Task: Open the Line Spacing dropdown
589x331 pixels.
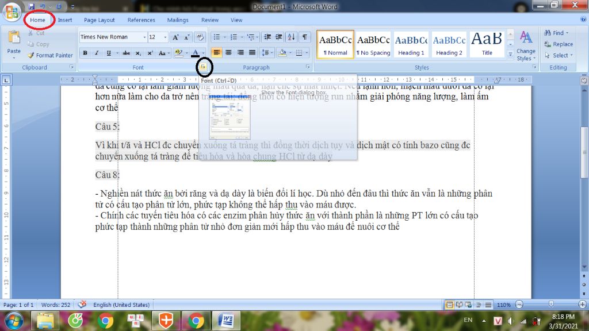Action: 266,53
